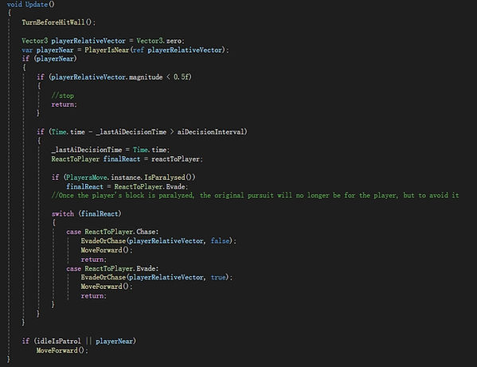477x367 pixels.
Task: Click the return statement below //stop
Action: pos(65,104)
